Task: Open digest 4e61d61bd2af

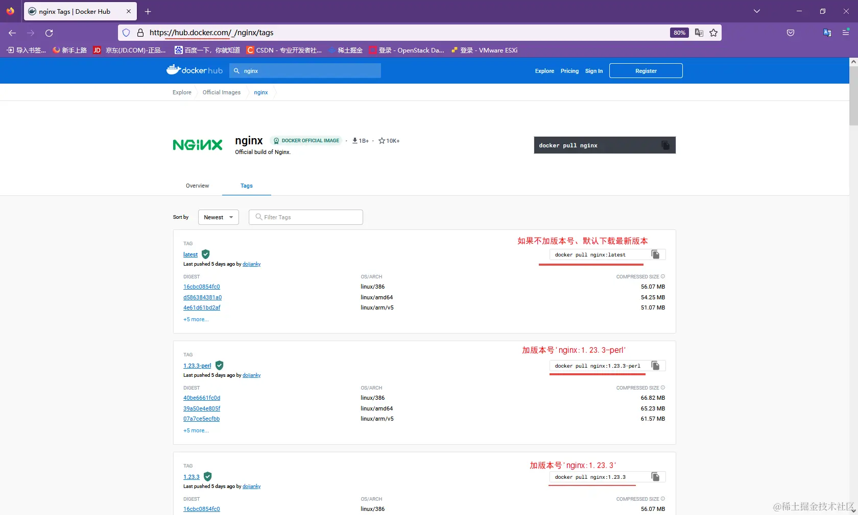Action: click(x=202, y=307)
